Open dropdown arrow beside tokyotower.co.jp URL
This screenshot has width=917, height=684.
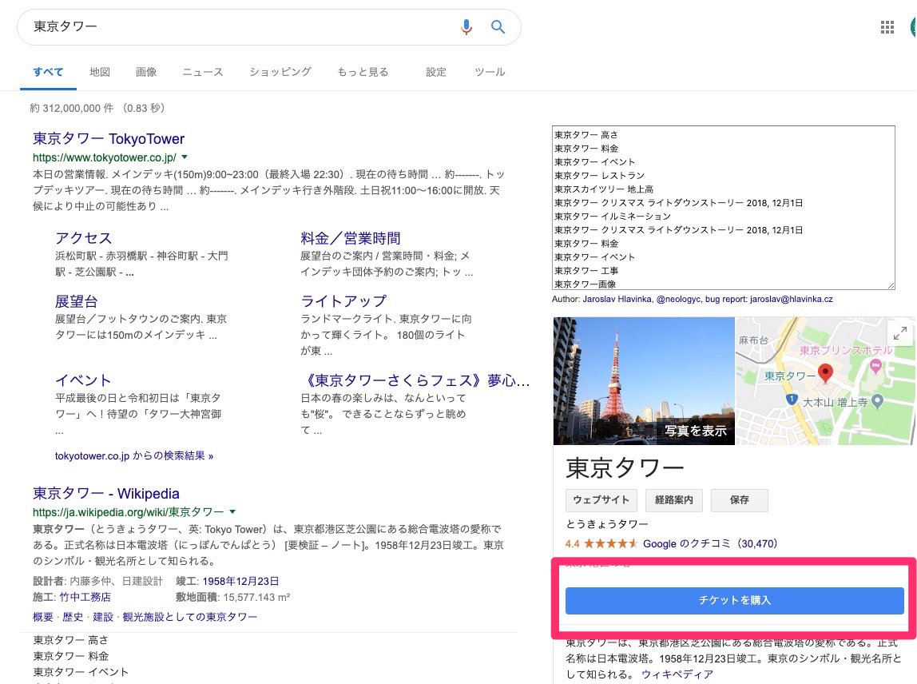tap(185, 157)
